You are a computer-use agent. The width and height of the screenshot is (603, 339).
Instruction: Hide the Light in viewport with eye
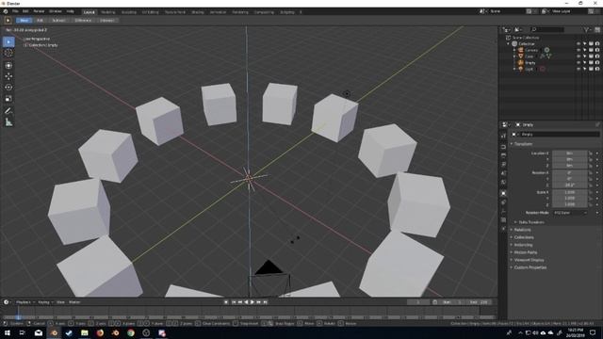tap(579, 69)
